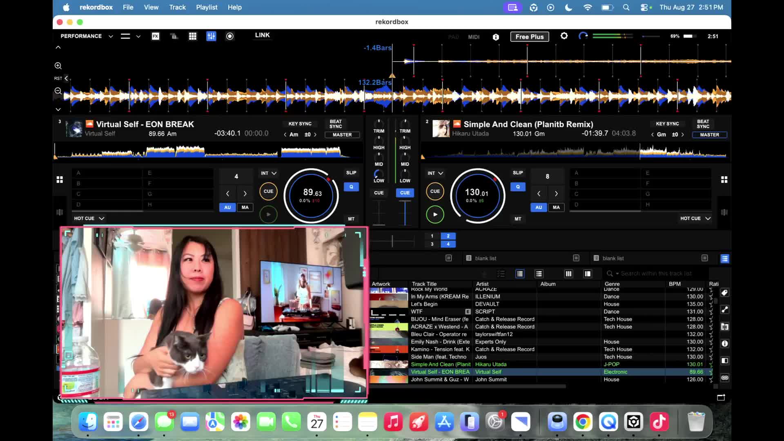Open rekordbox preferences gear
Viewport: 784px width, 441px height.
(x=564, y=36)
